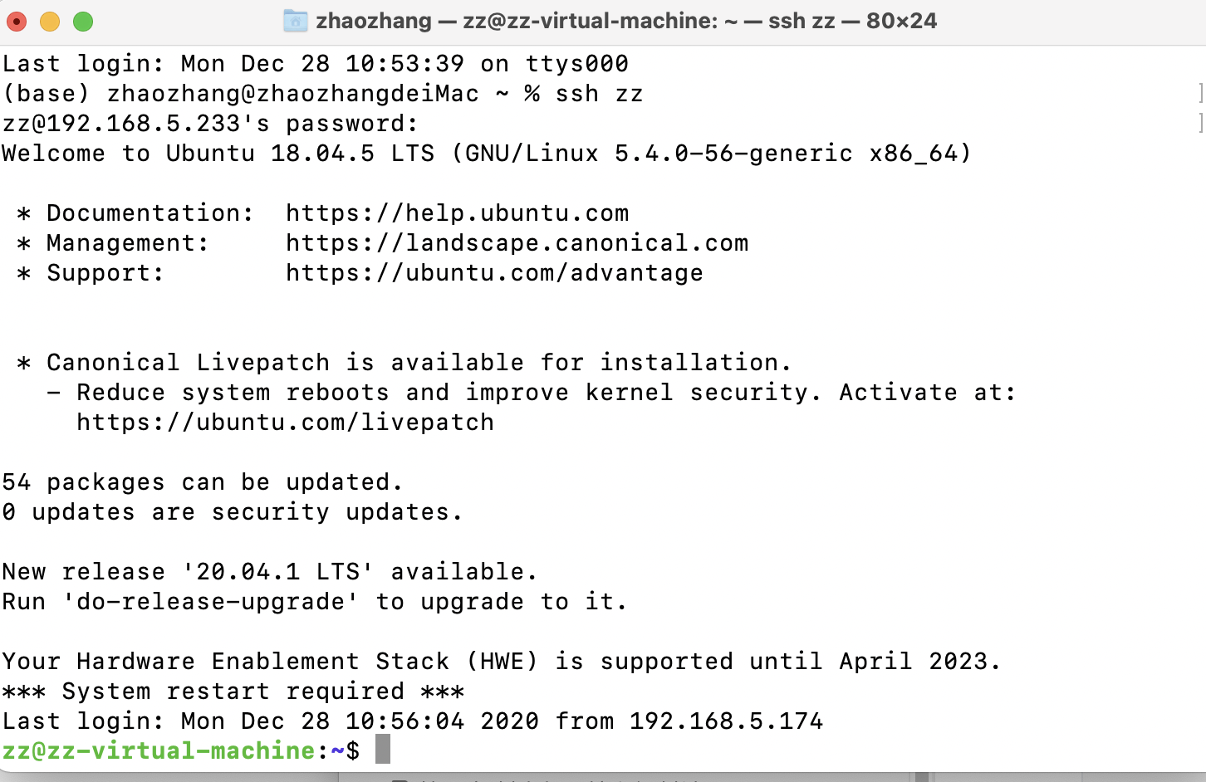Click the '*** System restart required ***' line
1206x782 pixels.
click(233, 692)
